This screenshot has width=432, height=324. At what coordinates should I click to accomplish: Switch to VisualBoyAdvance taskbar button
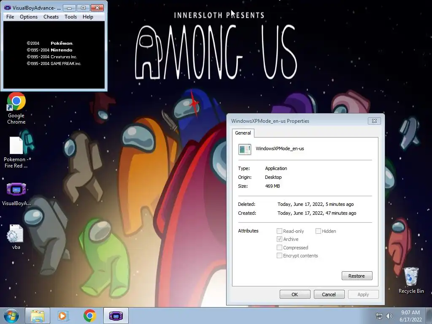click(x=116, y=316)
